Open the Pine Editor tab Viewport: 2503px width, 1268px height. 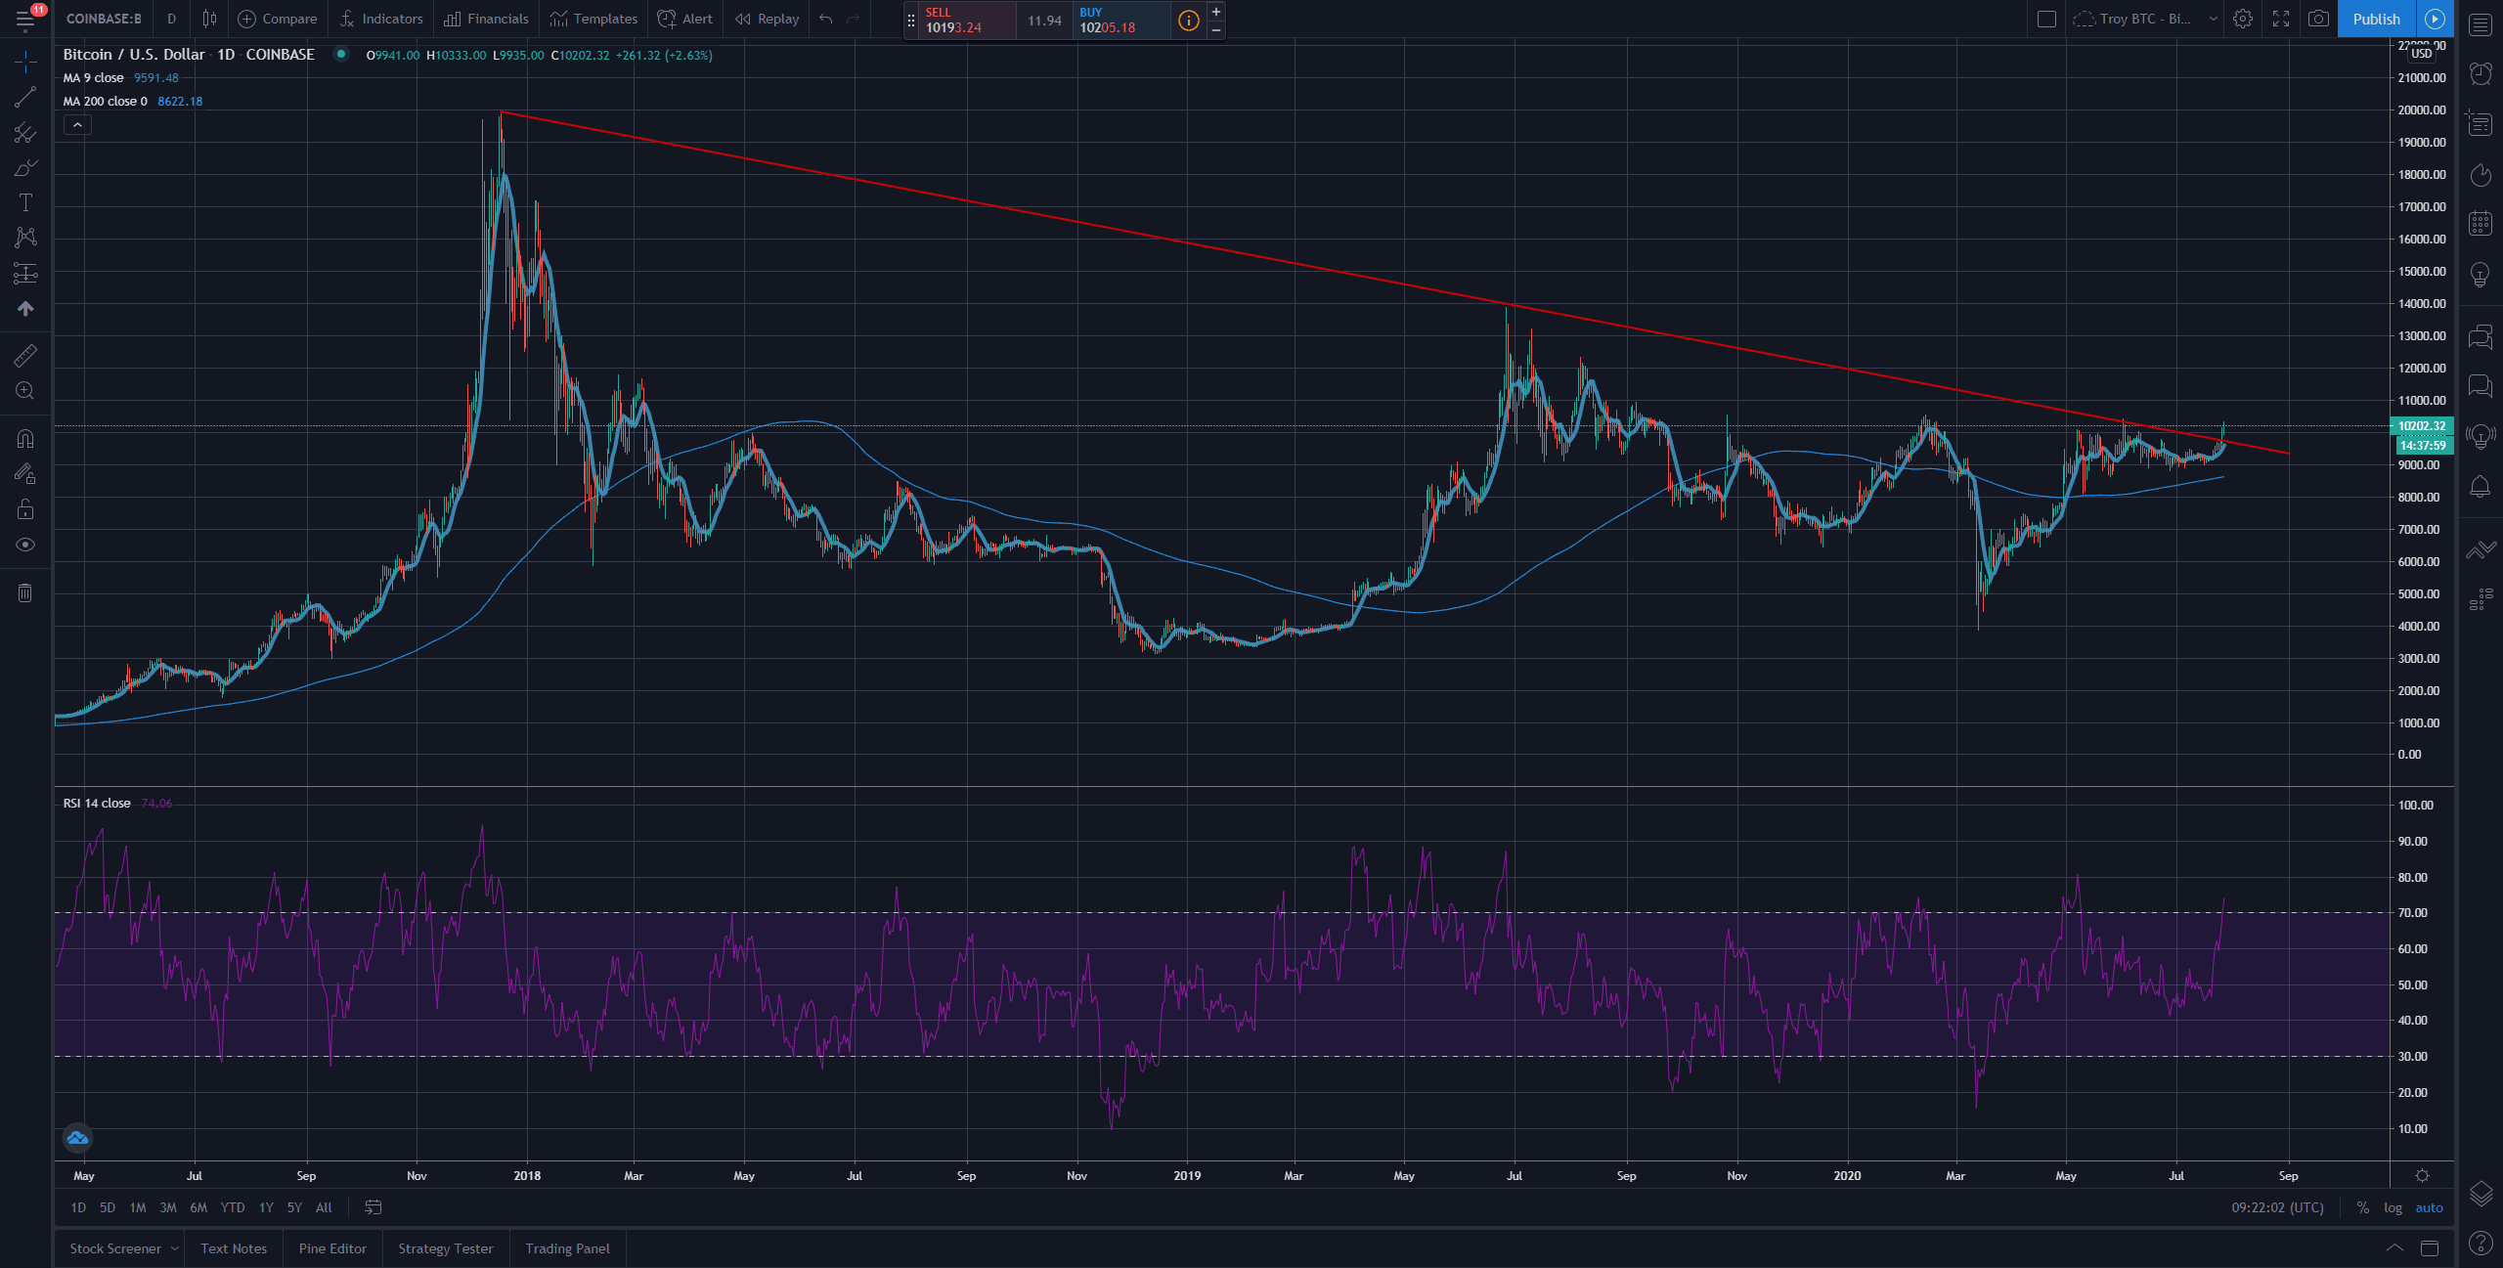pyautogui.click(x=332, y=1248)
